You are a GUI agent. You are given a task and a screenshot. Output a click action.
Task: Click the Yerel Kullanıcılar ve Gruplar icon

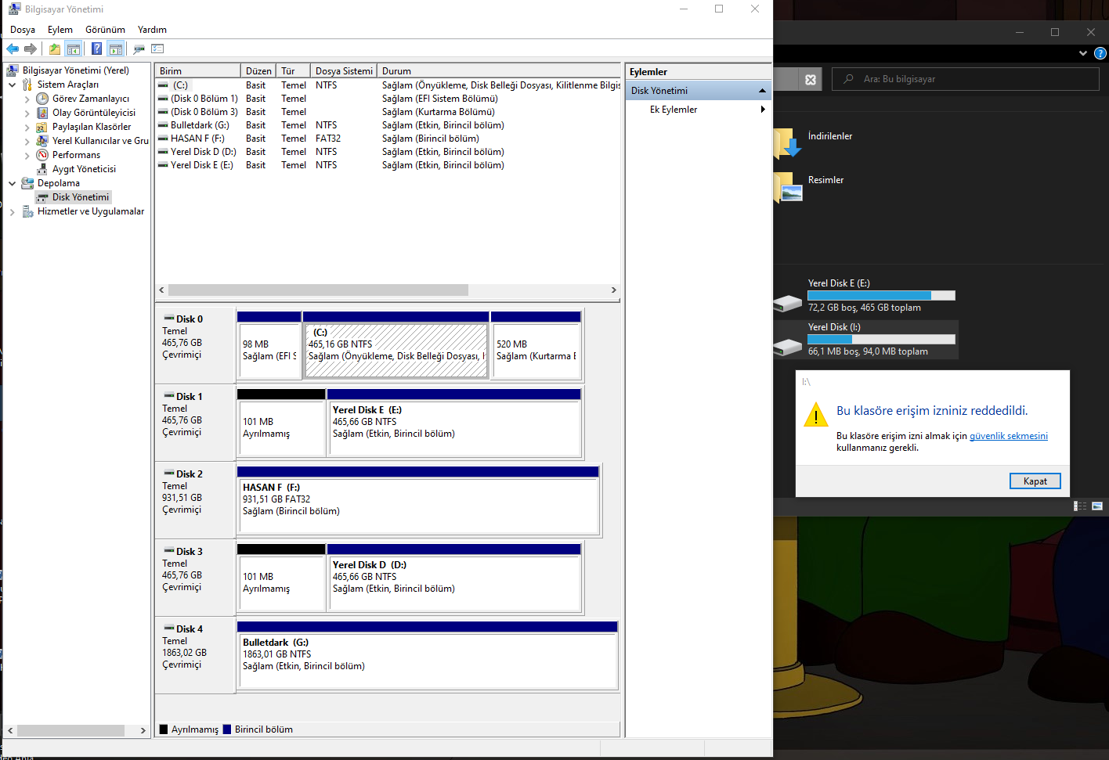42,141
